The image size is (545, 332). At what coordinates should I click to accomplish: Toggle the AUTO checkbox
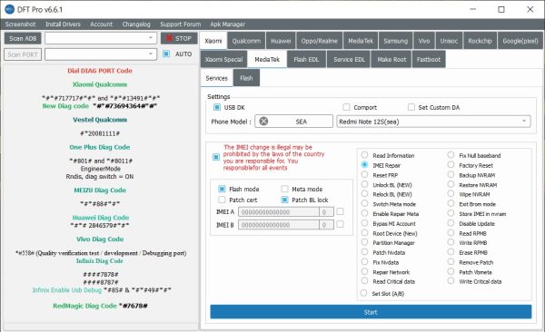[166, 54]
